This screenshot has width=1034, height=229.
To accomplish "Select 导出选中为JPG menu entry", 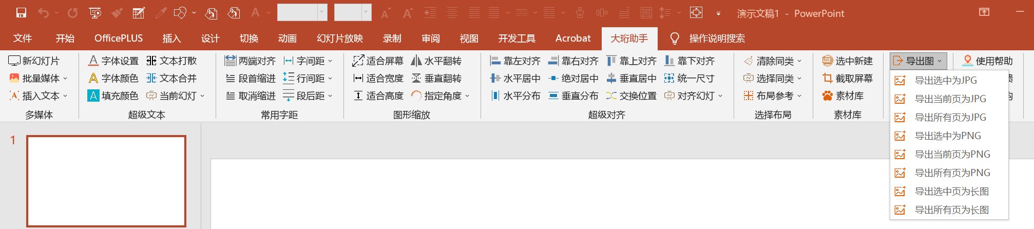I will 949,80.
